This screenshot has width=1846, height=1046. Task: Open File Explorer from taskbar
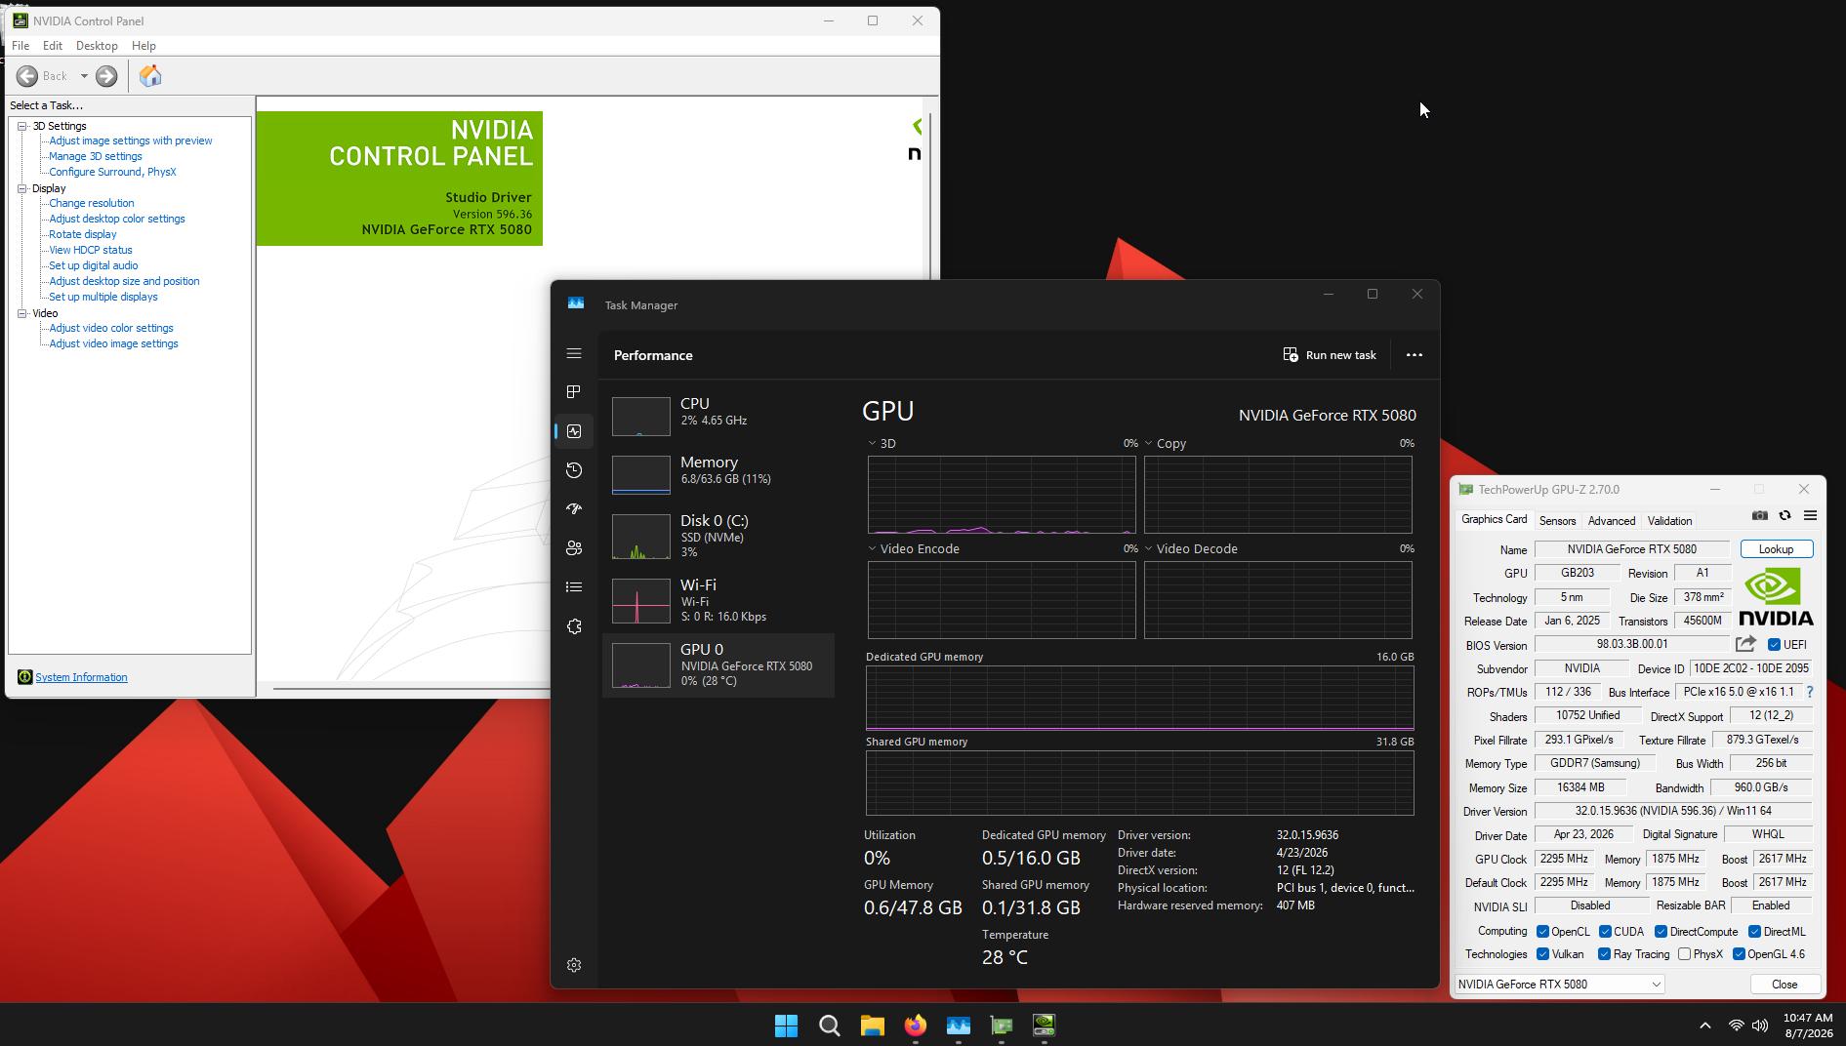pyautogui.click(x=872, y=1026)
